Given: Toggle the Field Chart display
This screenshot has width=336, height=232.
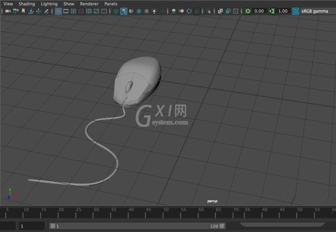Looking at the screenshot, I should pyautogui.click(x=89, y=11).
